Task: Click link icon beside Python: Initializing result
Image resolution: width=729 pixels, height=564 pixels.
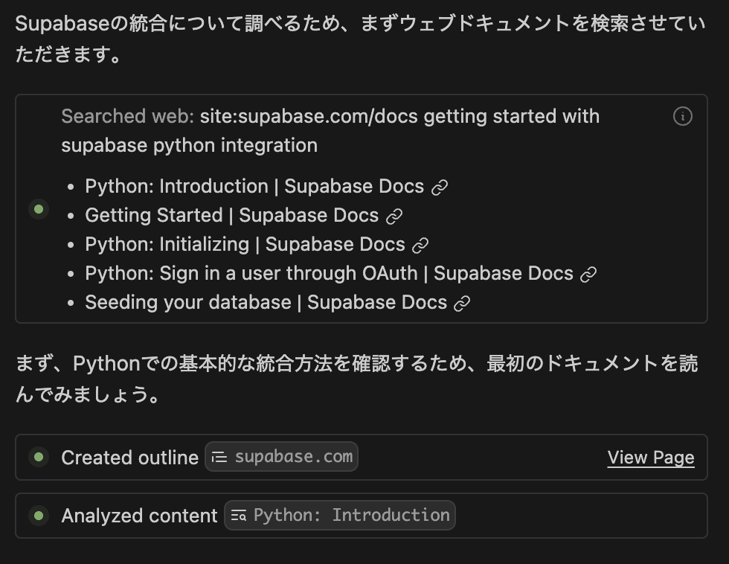Action: [x=421, y=245]
